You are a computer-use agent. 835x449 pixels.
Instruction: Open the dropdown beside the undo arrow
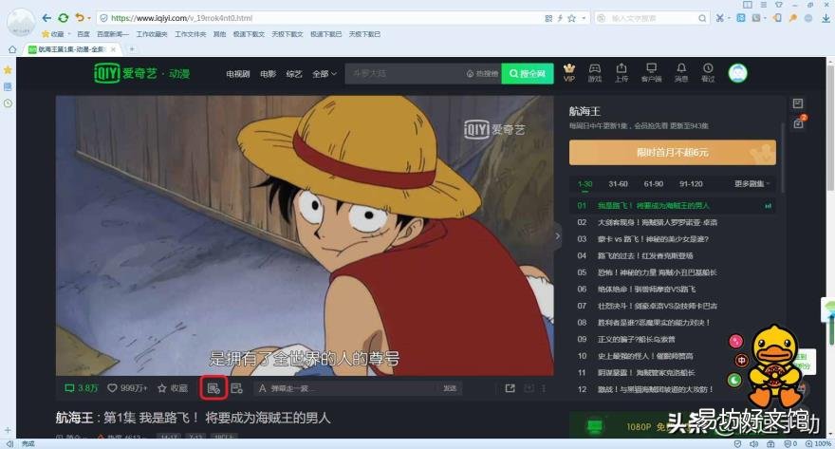pyautogui.click(x=89, y=18)
